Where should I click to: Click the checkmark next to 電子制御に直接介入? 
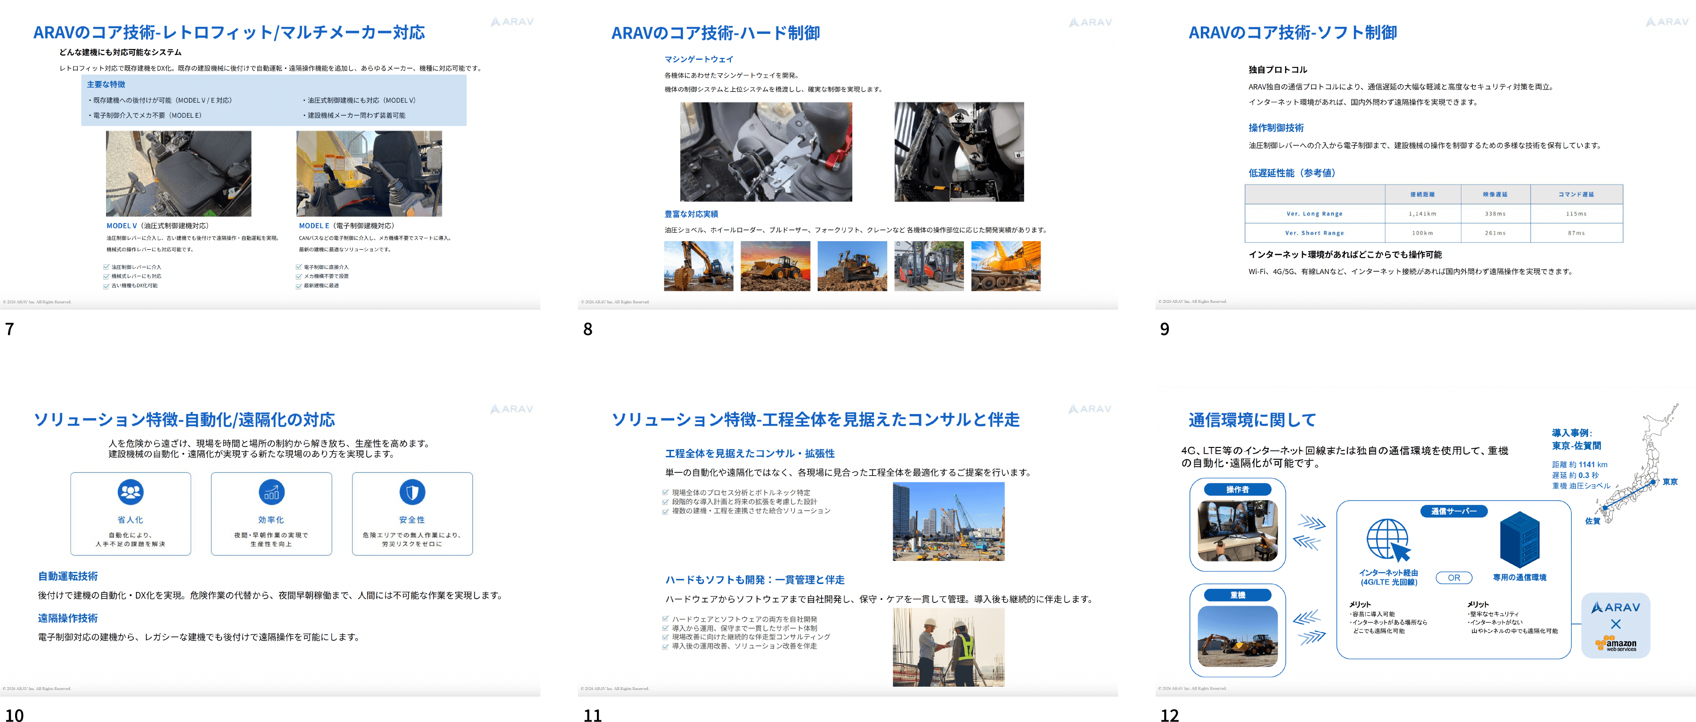pyautogui.click(x=299, y=267)
